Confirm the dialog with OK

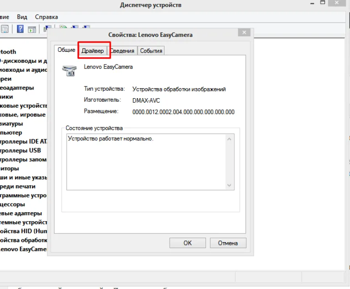(x=187, y=243)
